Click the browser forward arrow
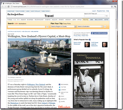The image size is (123, 110). tap(5, 7)
